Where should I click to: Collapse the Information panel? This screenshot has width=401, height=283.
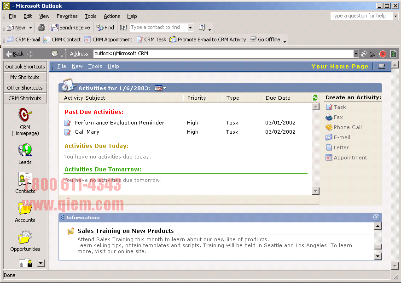[x=376, y=217]
